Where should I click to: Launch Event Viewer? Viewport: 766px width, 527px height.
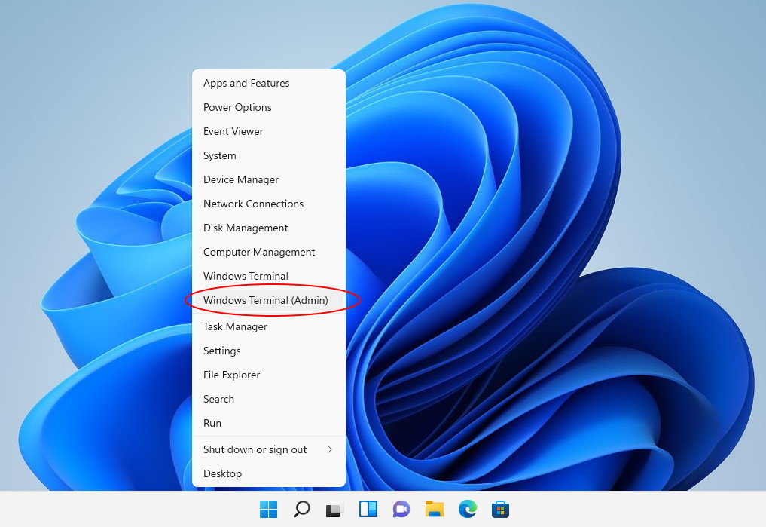pyautogui.click(x=233, y=131)
